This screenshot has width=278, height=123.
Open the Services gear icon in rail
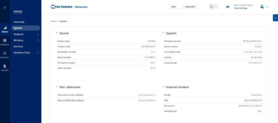[5, 55]
